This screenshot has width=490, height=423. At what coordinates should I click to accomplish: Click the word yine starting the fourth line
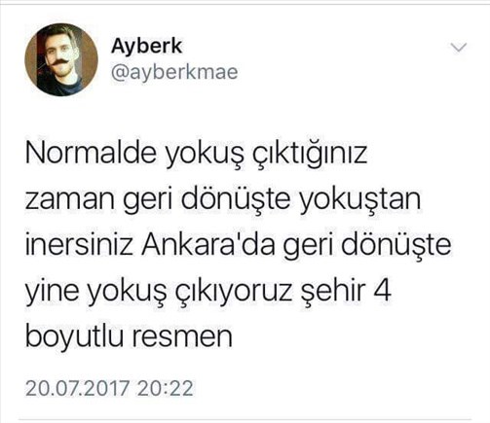tap(54, 293)
